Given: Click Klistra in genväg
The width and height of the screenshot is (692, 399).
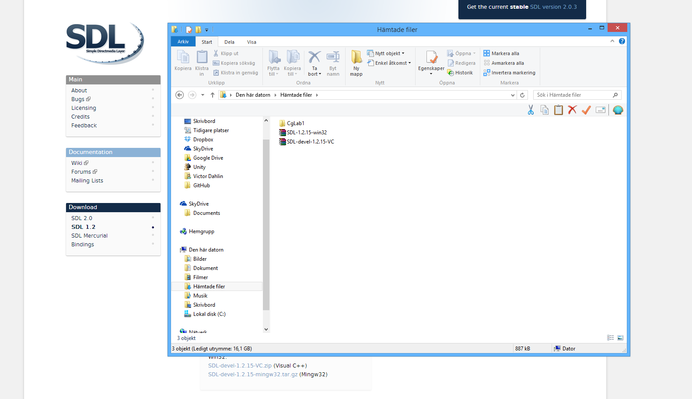Looking at the screenshot, I should [236, 73].
